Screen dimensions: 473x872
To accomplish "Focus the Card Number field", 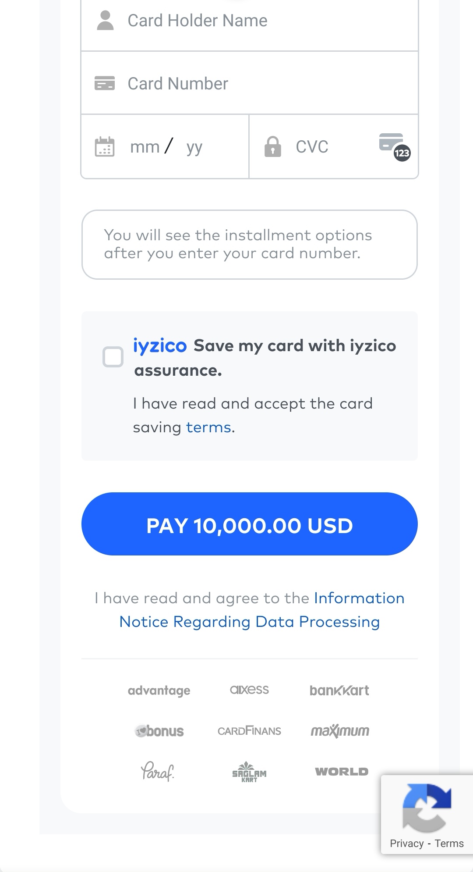I will click(263, 83).
